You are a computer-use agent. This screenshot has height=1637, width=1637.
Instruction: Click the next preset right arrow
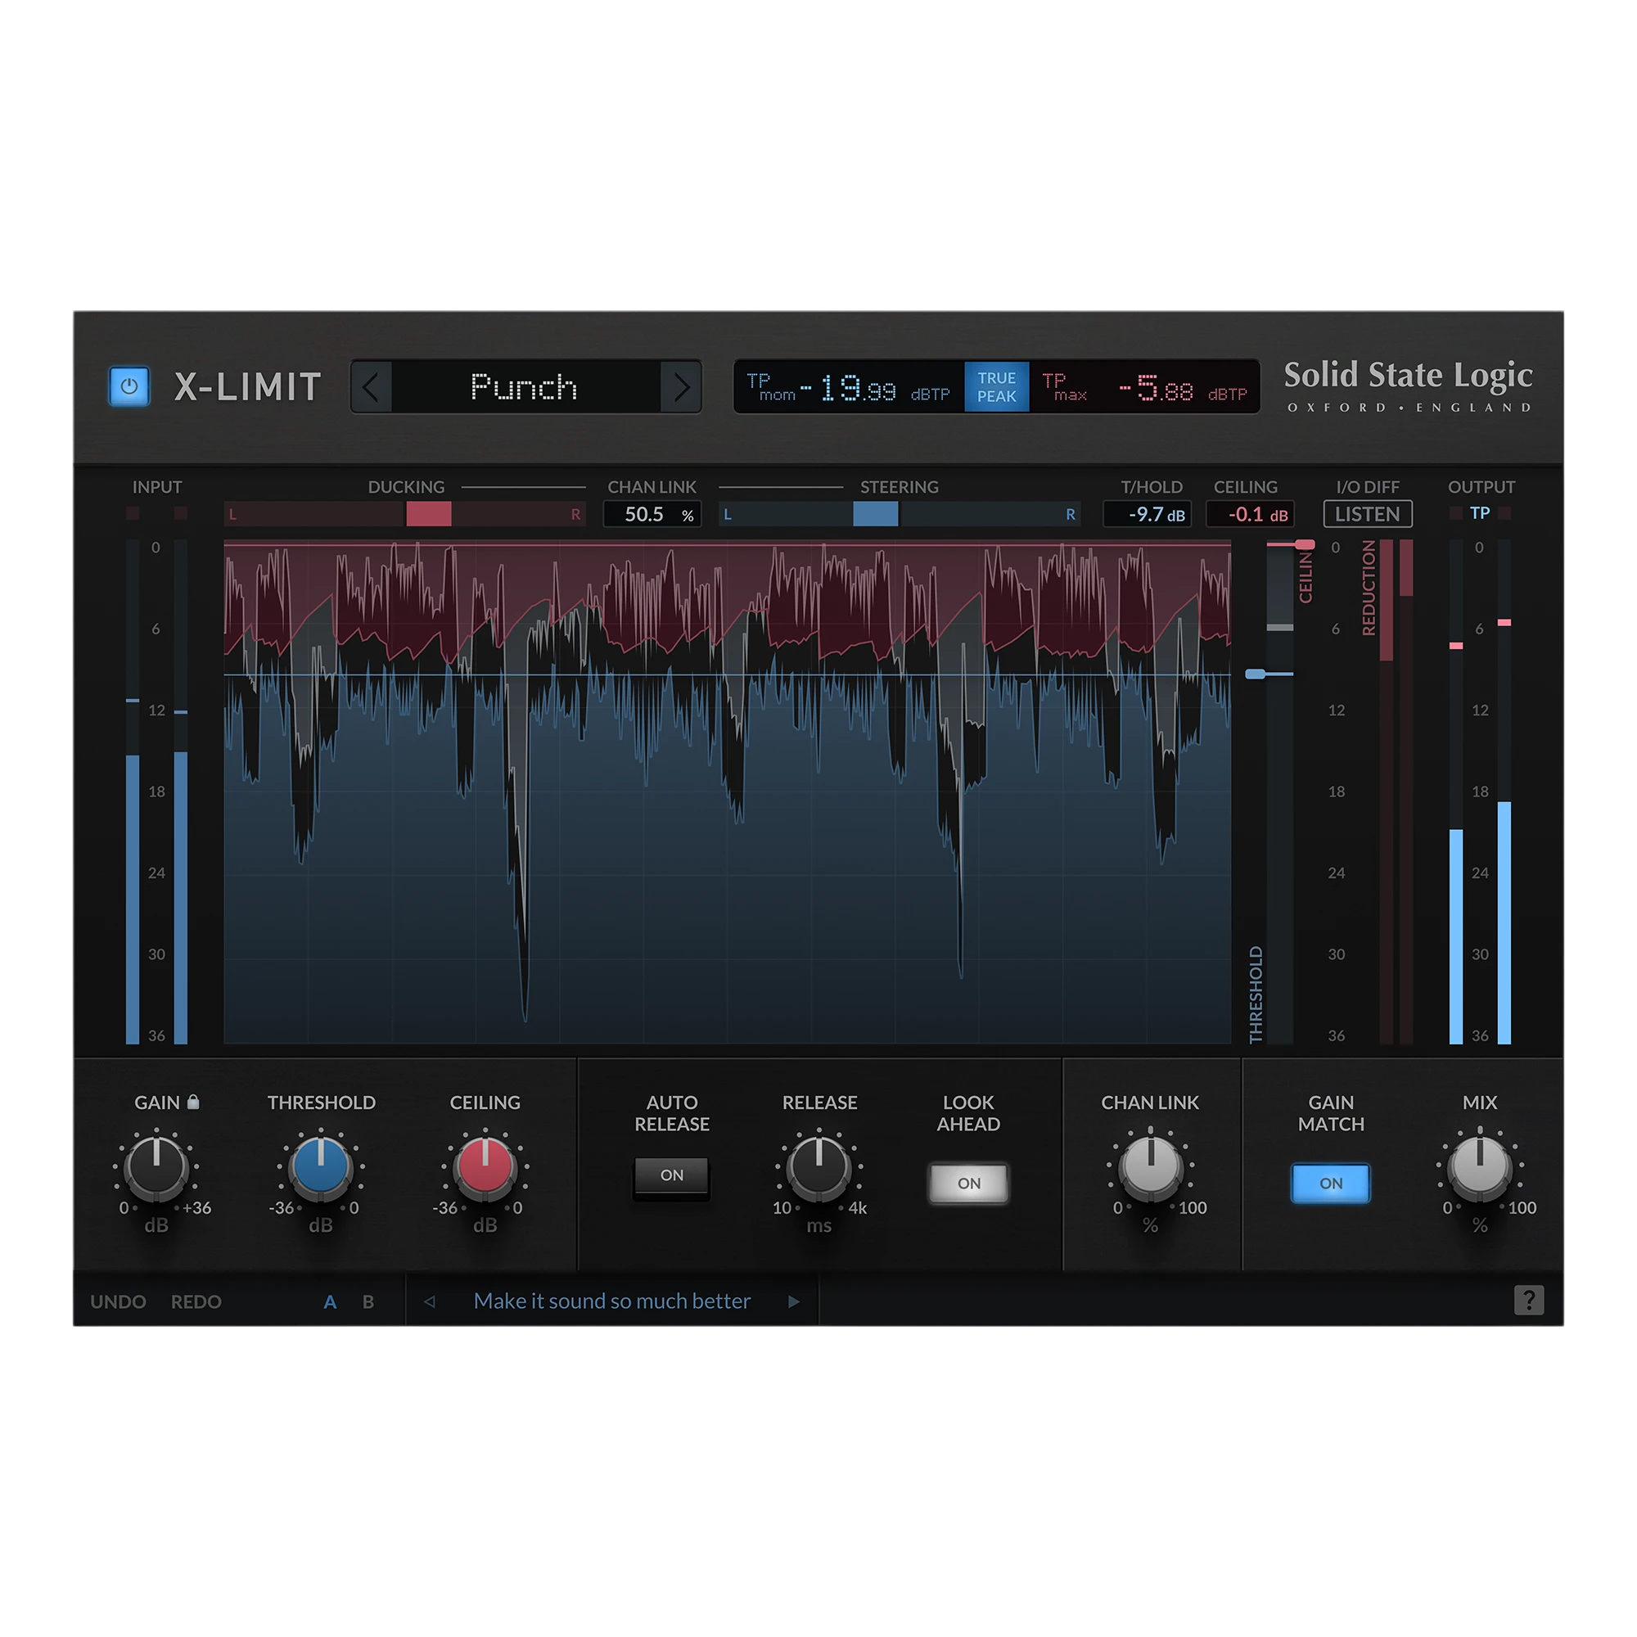[x=681, y=387]
